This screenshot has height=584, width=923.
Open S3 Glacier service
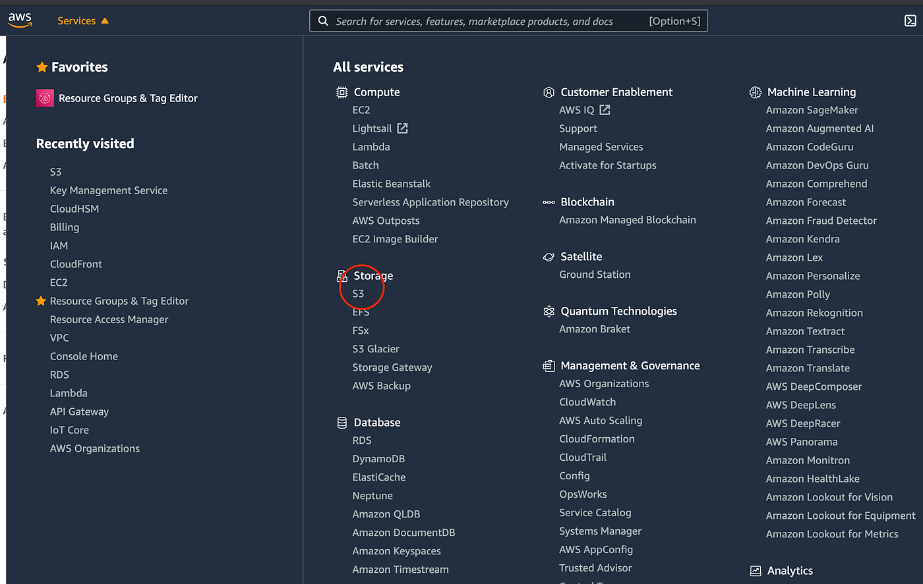coord(376,349)
